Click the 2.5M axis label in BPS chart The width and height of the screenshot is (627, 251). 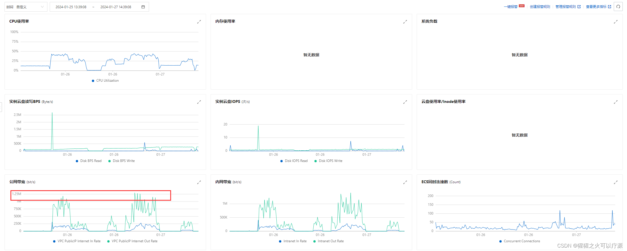click(17, 115)
